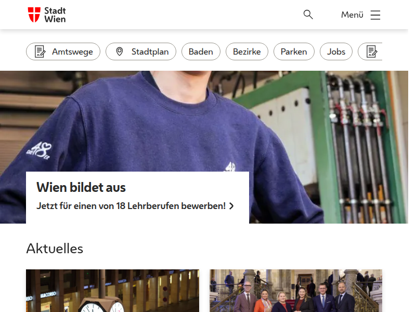The height and width of the screenshot is (312, 416).
Task: Go to the Bezirke quick link
Action: 246,51
